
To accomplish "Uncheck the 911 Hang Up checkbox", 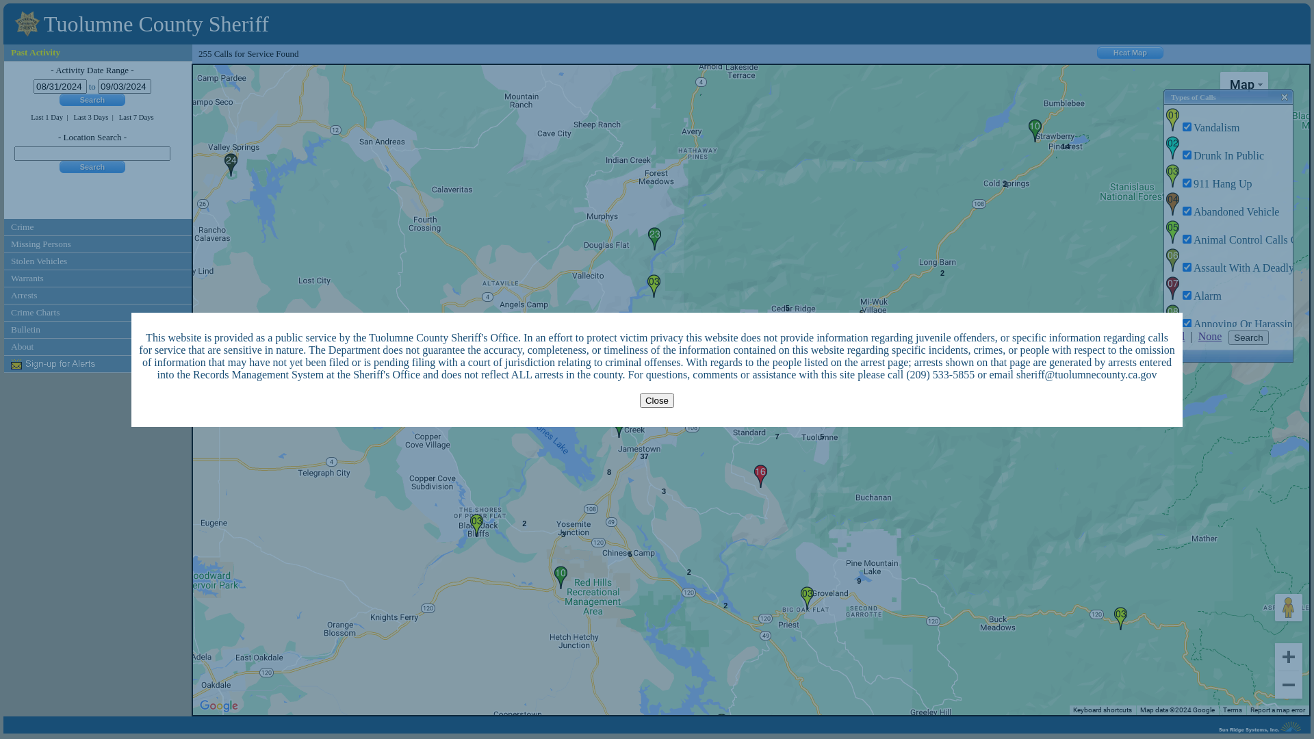I will click(1187, 183).
